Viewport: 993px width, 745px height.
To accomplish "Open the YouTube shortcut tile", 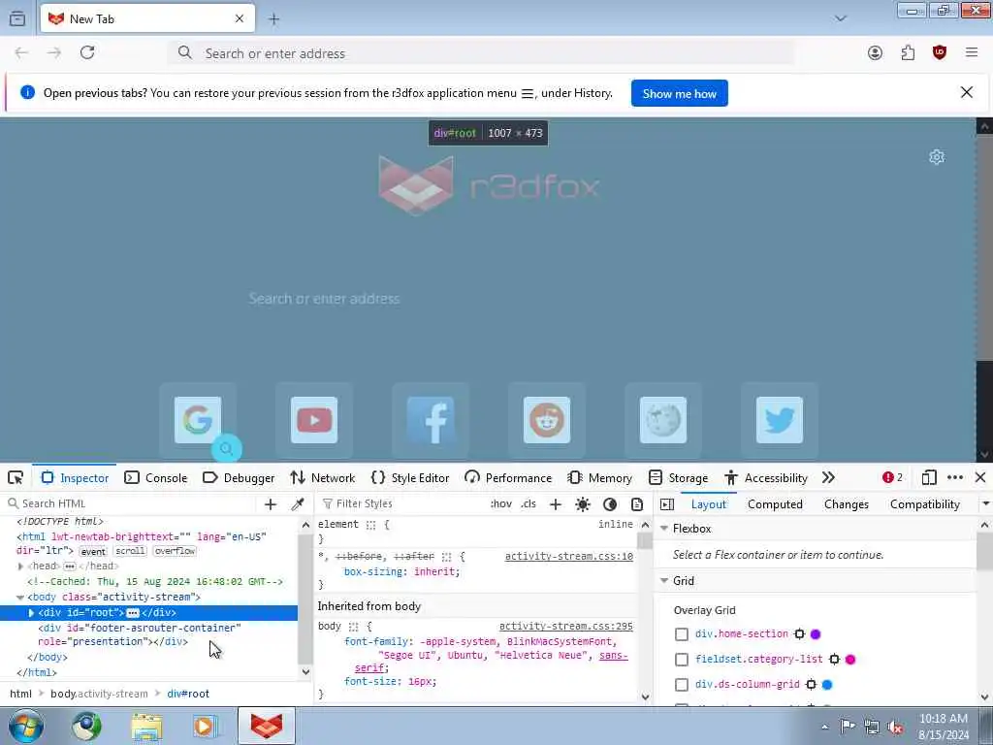I will click(x=314, y=420).
